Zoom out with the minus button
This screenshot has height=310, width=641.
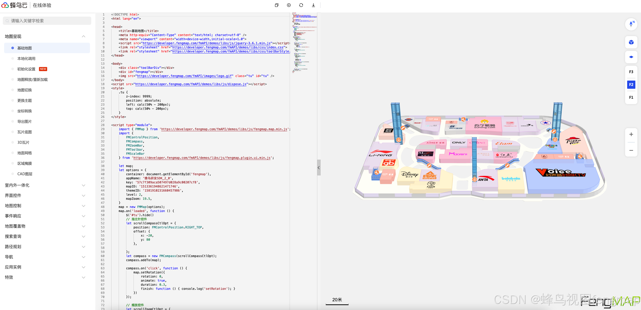[631, 150]
